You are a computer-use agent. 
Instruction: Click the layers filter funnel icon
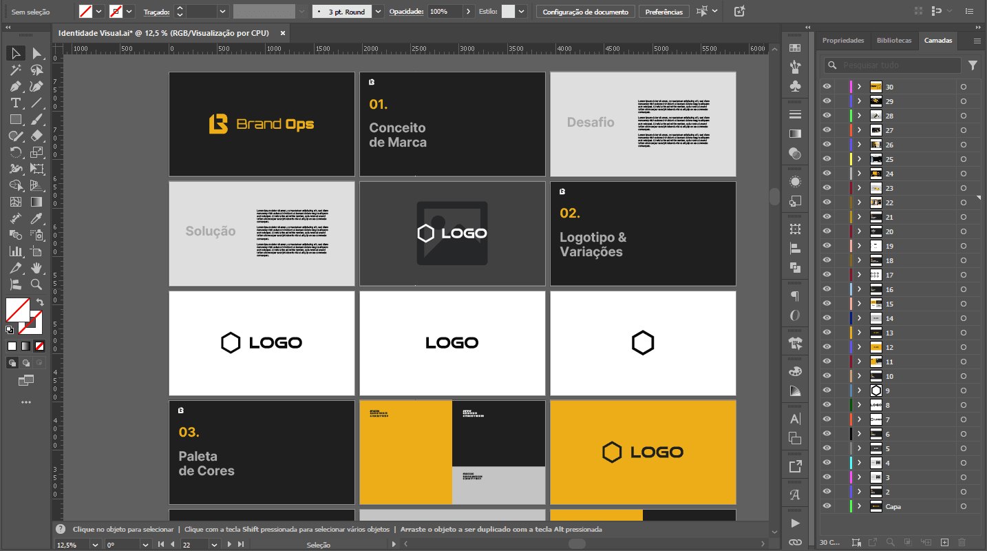973,65
